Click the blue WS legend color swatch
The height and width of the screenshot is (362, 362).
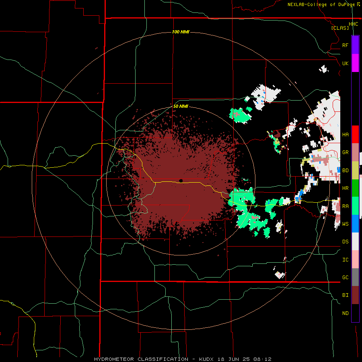click(355, 224)
